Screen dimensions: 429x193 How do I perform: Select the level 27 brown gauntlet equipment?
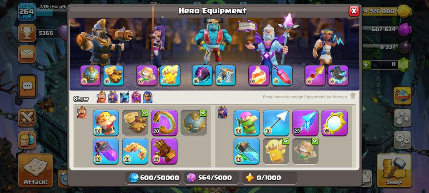pyautogui.click(x=164, y=151)
